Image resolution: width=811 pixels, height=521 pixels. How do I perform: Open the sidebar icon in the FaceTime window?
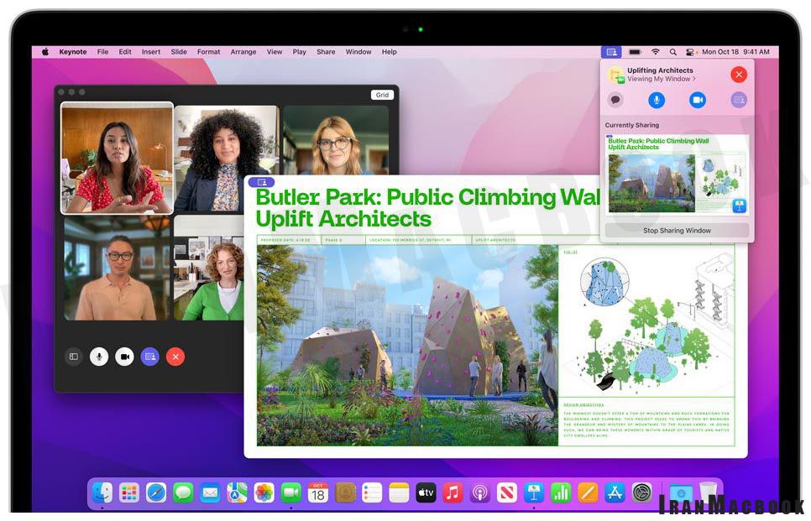(x=75, y=357)
